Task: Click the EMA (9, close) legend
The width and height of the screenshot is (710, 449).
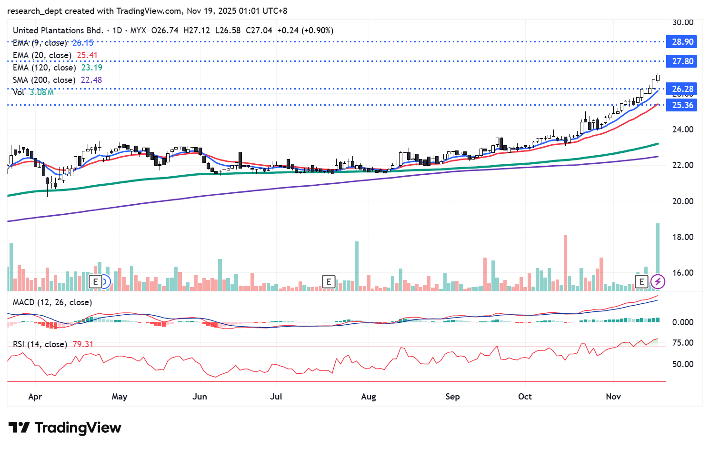Action: click(x=40, y=43)
